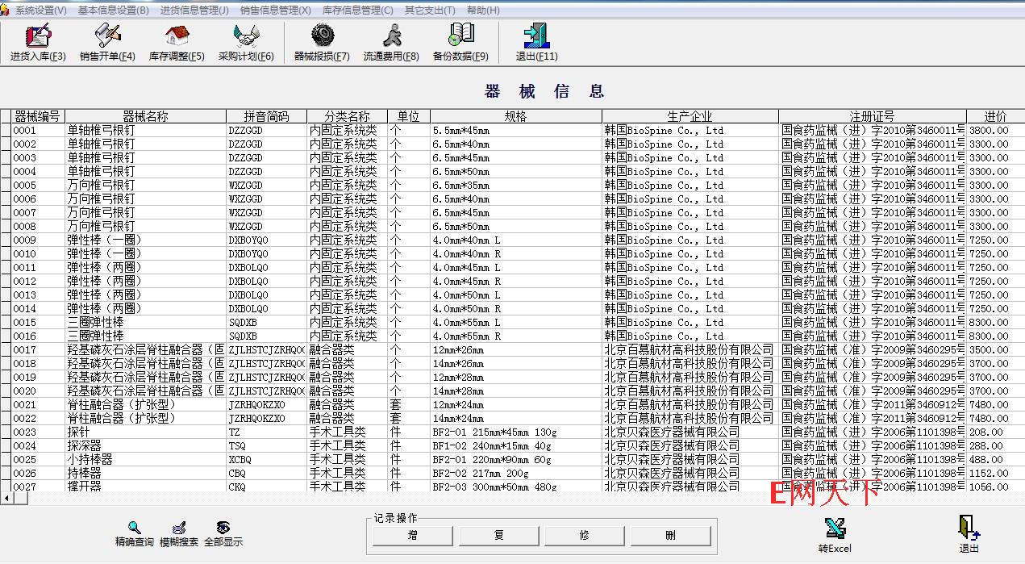The image size is (1025, 564).
Task: Open 采购计划 (F6) purchase plan icon
Action: point(246,37)
